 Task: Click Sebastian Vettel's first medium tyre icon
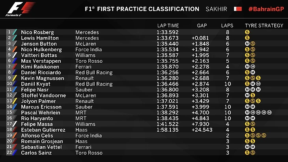tap(247, 147)
